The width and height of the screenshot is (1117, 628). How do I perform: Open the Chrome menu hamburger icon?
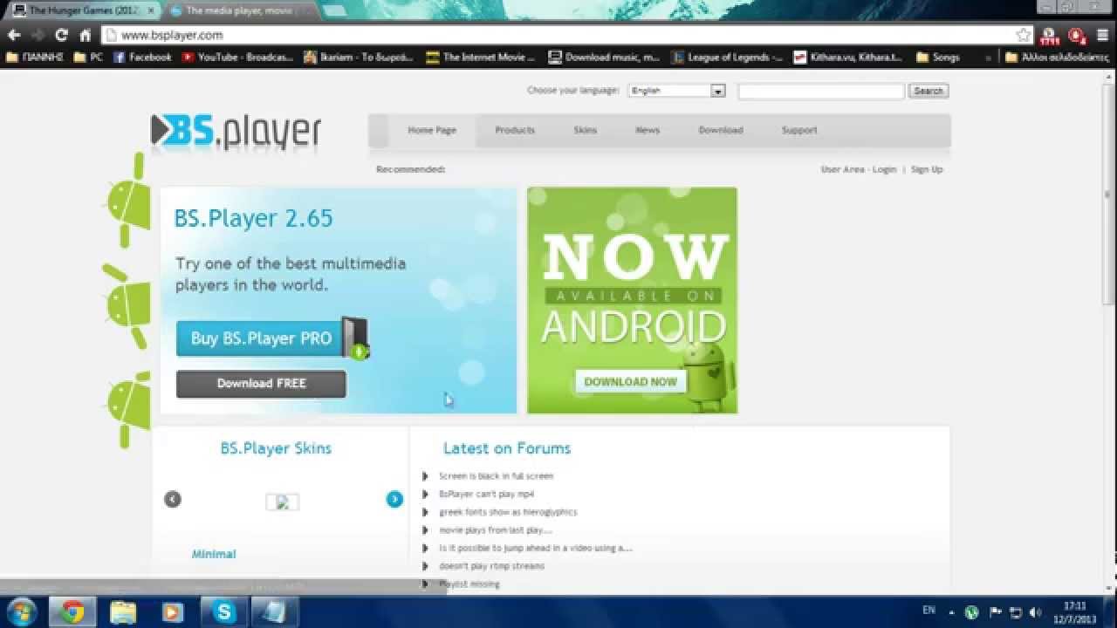click(1103, 35)
